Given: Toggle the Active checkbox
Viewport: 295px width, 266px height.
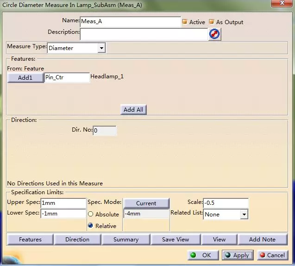Looking at the screenshot, I should 184,22.
